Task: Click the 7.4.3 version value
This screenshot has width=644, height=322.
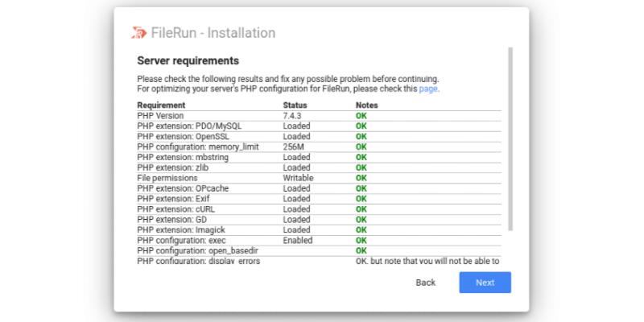Action: pyautogui.click(x=293, y=116)
